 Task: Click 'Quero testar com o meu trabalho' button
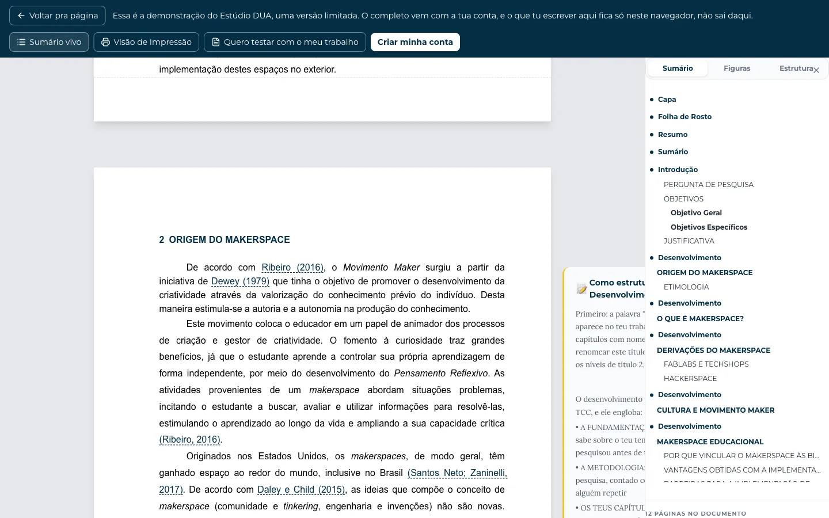[285, 42]
